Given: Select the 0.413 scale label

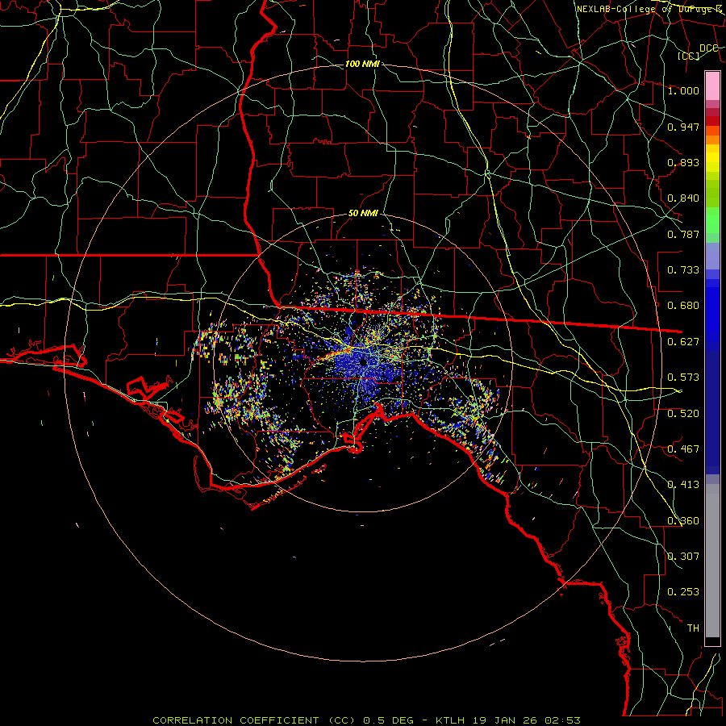Looking at the screenshot, I should coord(683,485).
